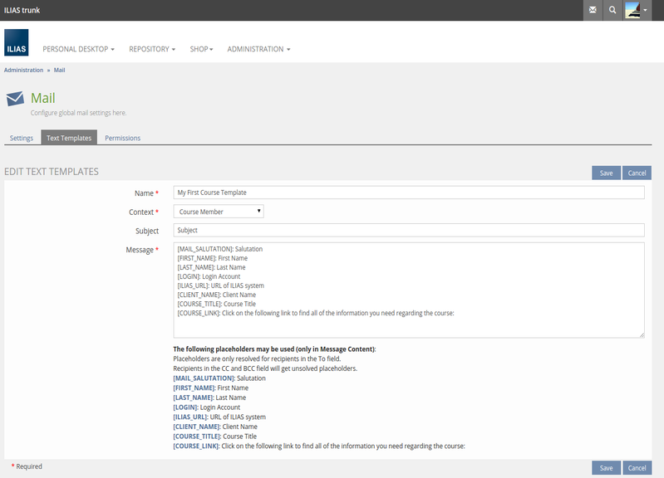664x478 pixels.
Task: Insert the [COURSE_LINK] placeholder link
Action: click(x=195, y=446)
